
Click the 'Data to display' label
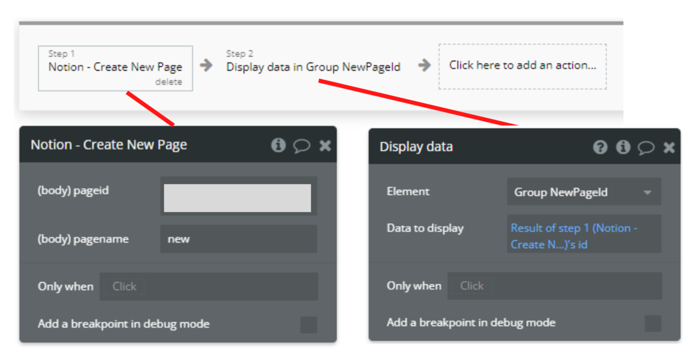click(425, 228)
